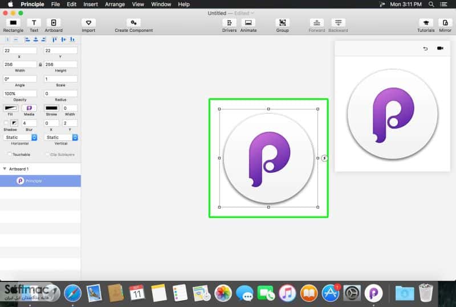Click the Mirror toolbar icon
Viewport: 456px width, 307px height.
click(445, 23)
